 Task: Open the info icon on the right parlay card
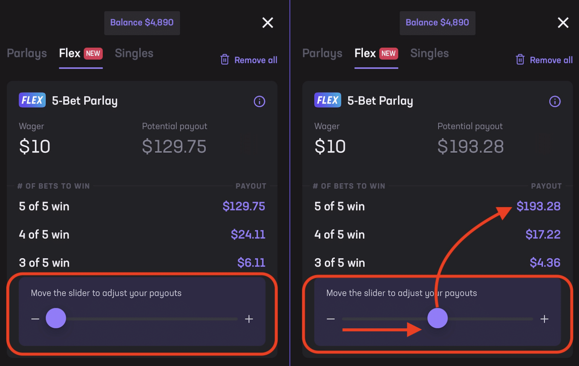point(555,101)
